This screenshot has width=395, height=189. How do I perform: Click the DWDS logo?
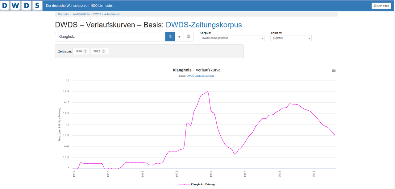click(21, 6)
